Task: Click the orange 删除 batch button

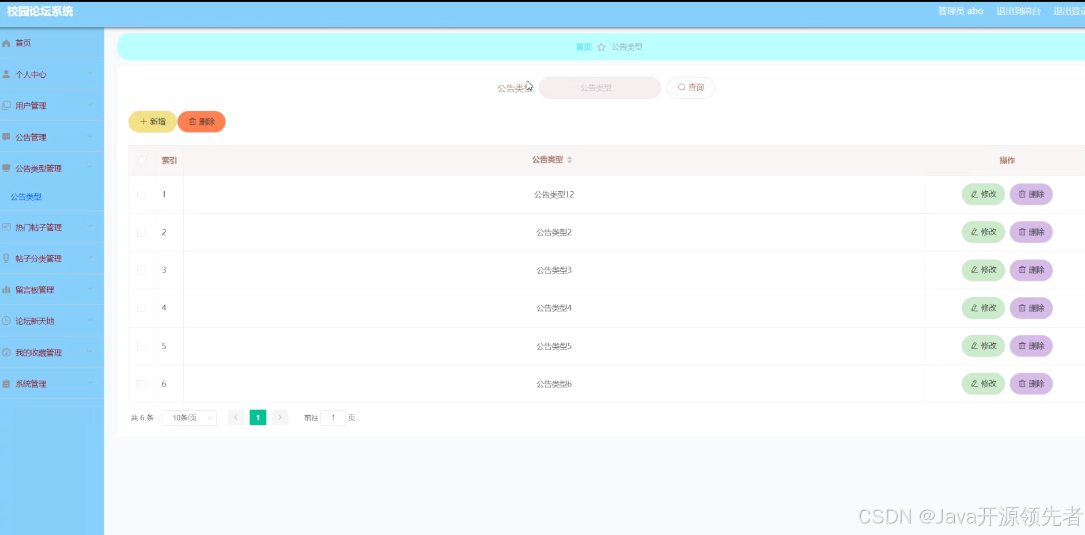Action: (x=202, y=122)
